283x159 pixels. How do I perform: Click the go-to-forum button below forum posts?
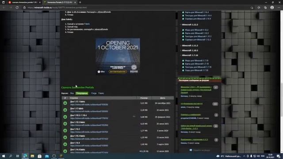[x=199, y=150]
